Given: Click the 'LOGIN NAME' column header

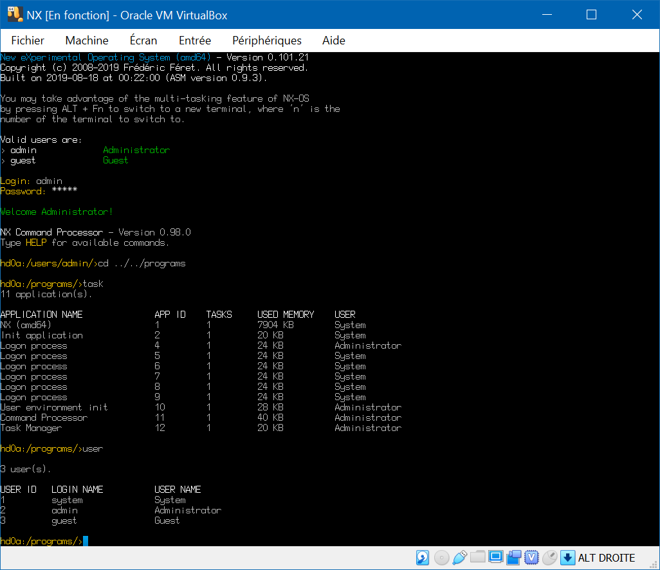Looking at the screenshot, I should (x=77, y=490).
